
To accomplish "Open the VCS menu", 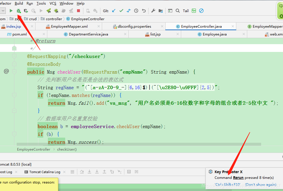I will click(x=53, y=3).
